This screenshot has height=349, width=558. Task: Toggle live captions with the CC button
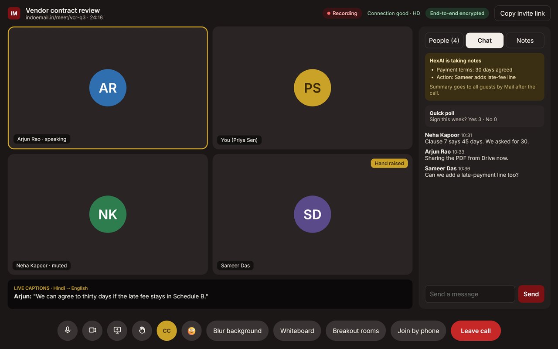tap(167, 331)
